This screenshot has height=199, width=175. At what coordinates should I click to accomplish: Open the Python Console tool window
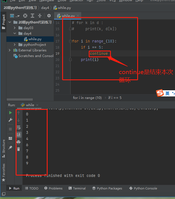pos(143,188)
